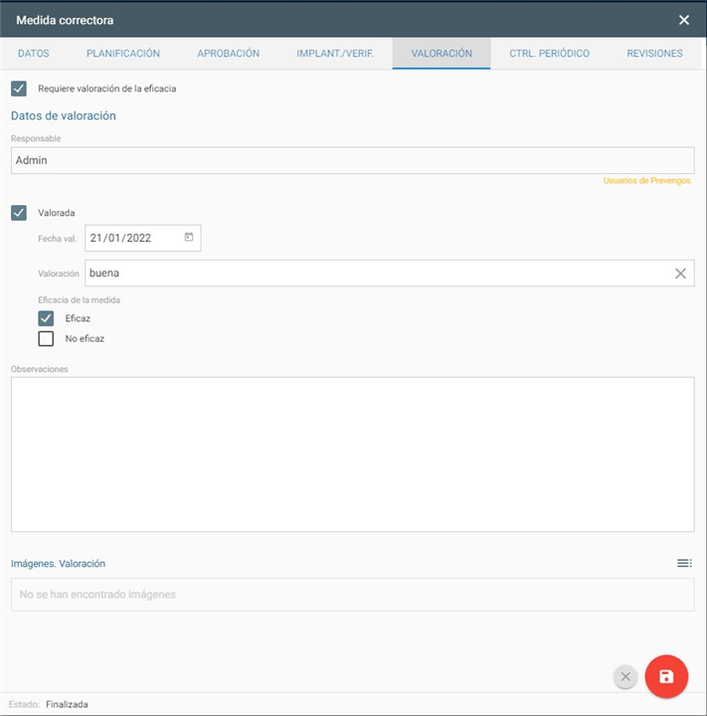Clear the Valoración field with the X

tap(680, 273)
